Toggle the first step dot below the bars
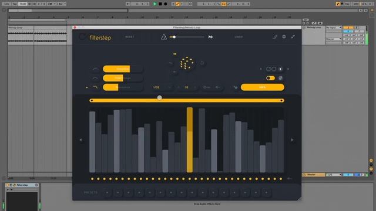 92,179
